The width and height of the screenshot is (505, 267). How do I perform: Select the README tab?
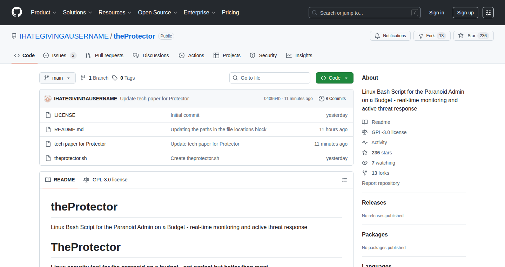(x=60, y=180)
